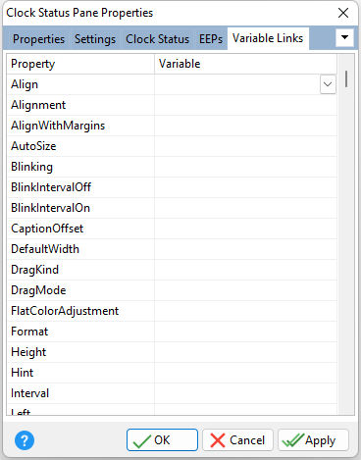Click the Variable cell for Interval

click(x=245, y=393)
